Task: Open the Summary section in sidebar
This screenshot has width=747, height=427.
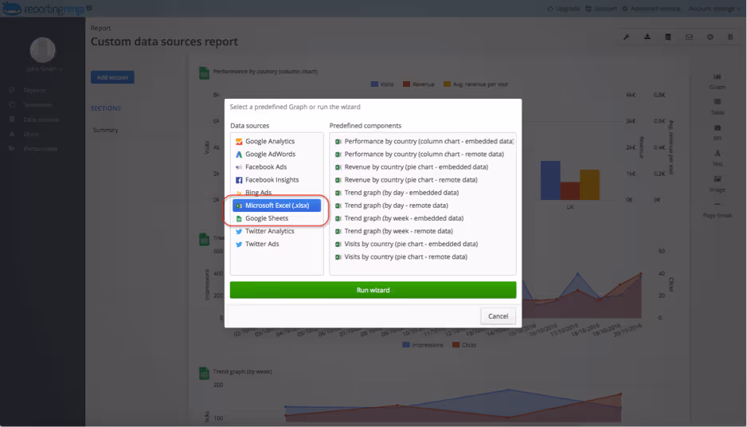Action: coord(106,130)
